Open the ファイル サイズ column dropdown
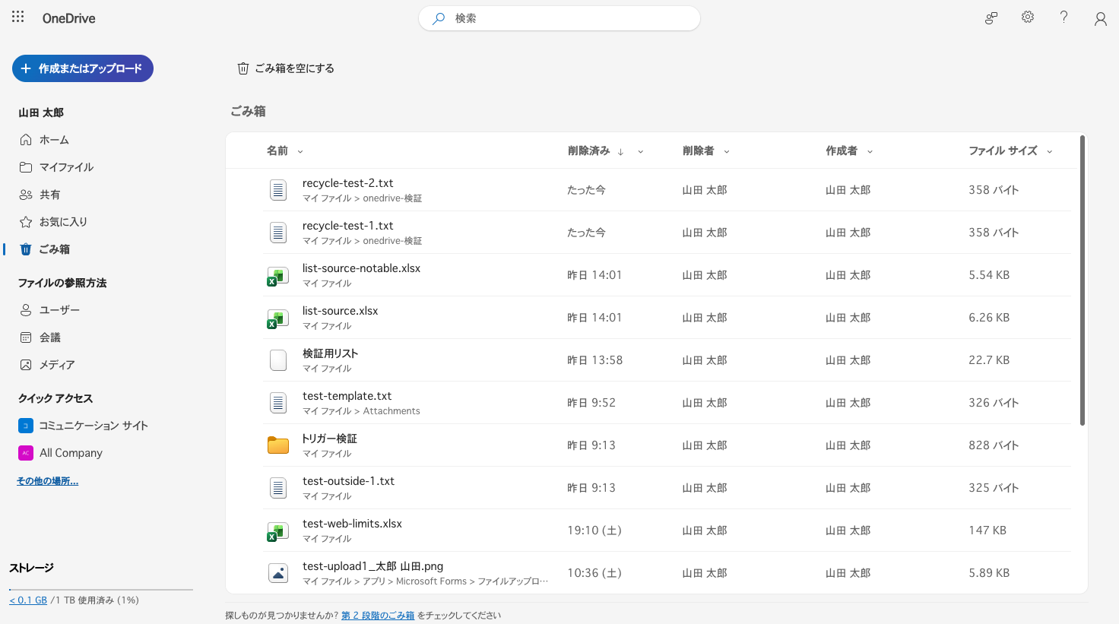The width and height of the screenshot is (1119, 624). (x=1050, y=151)
